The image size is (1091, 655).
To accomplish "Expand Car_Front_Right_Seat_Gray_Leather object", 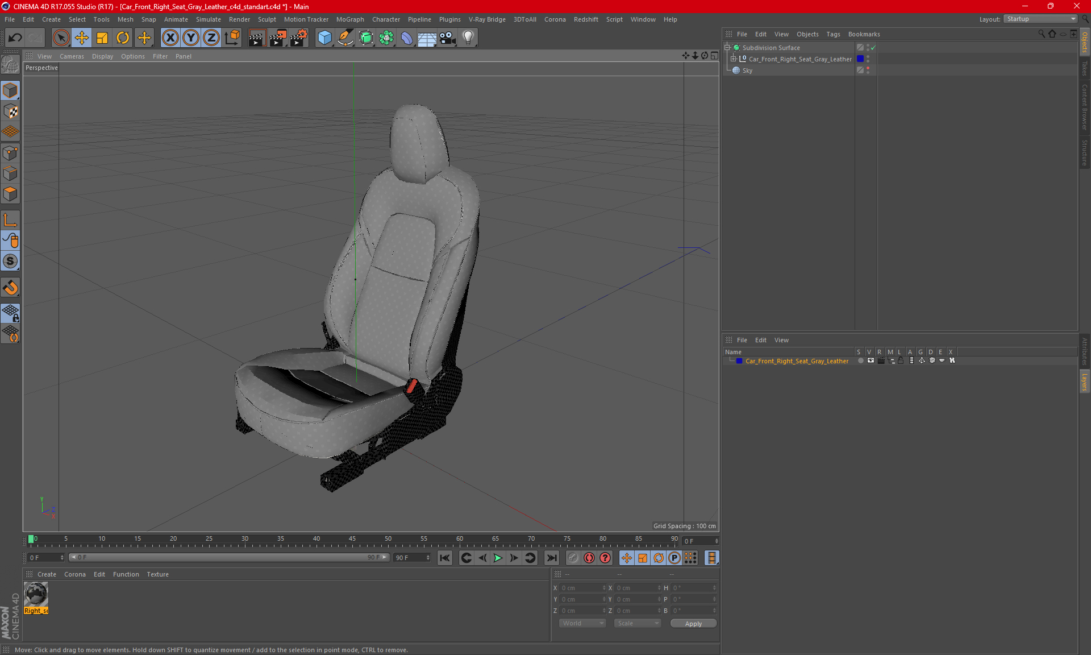I will point(734,59).
